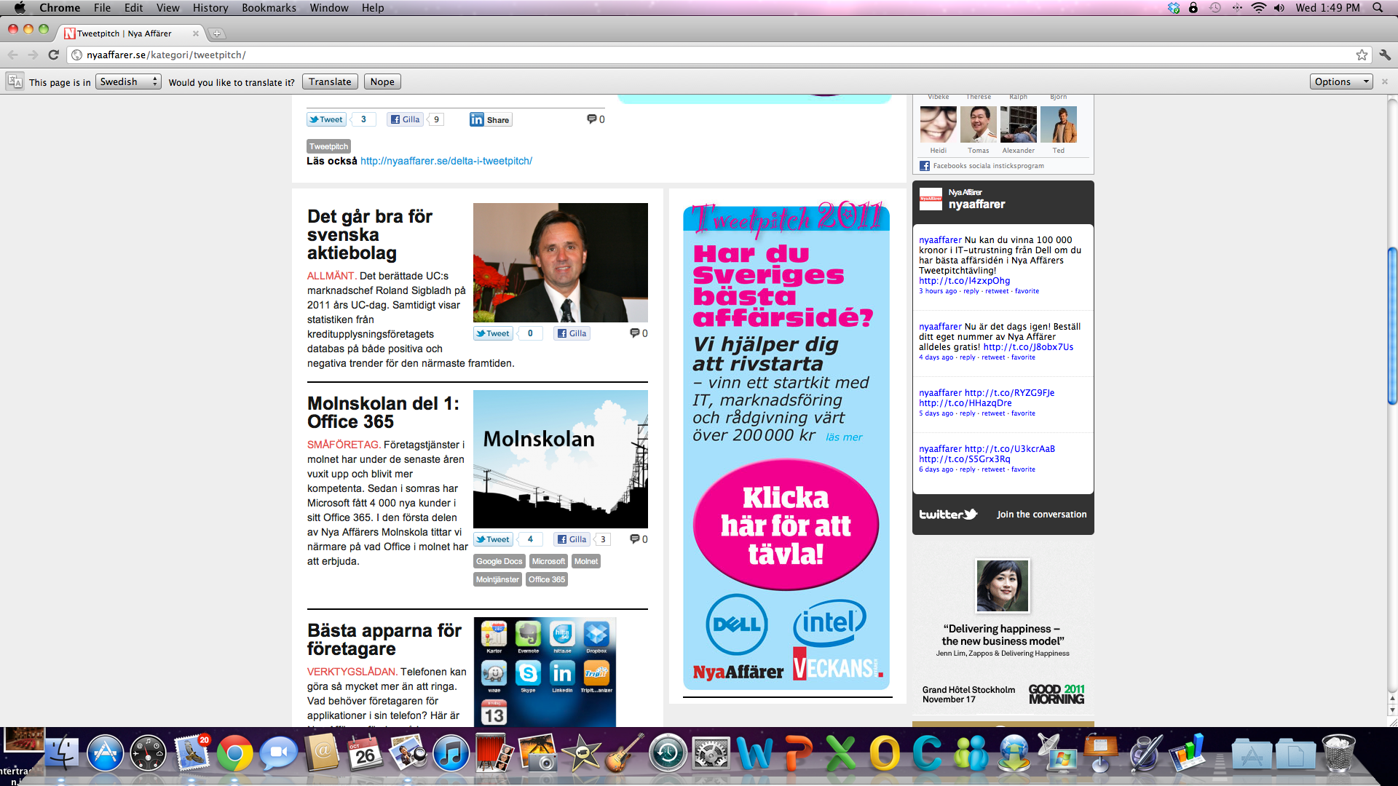This screenshot has height=786, width=1398.
Task: Open the Mail app with 20 unread
Action: 191,753
